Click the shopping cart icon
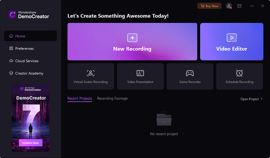The image size is (270, 158). [202, 6]
